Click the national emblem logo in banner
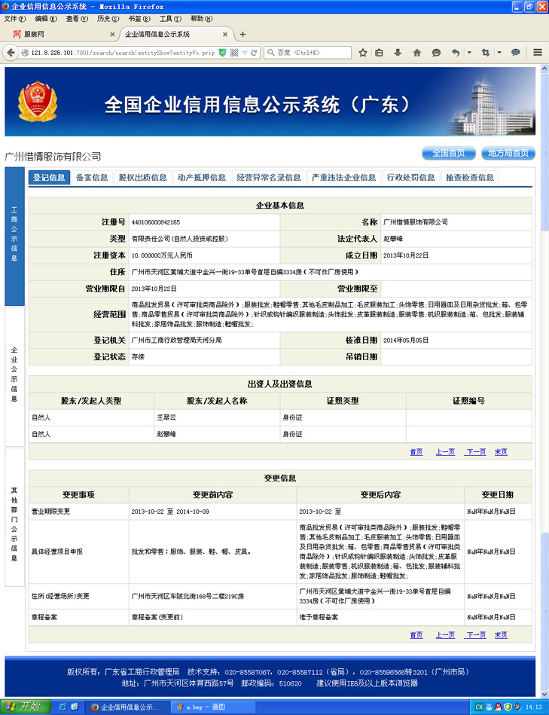Screen dimensions: 549x715 coord(38,101)
